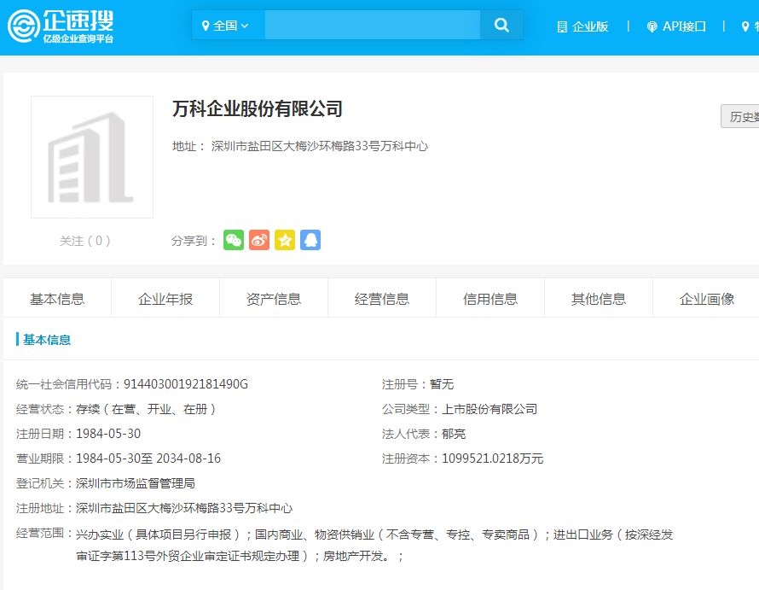Click the building icon next to 企业版
759x590 pixels.
point(564,26)
